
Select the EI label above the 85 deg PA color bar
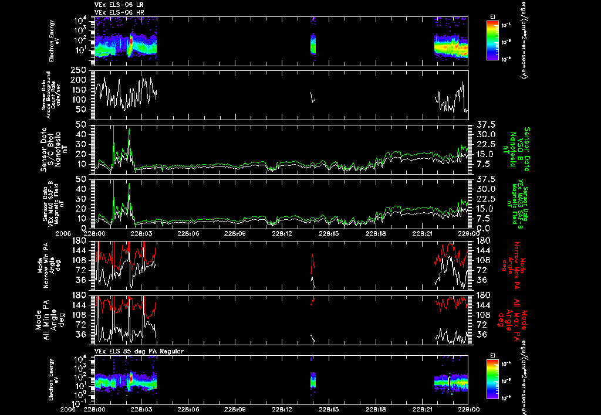pyautogui.click(x=492, y=356)
